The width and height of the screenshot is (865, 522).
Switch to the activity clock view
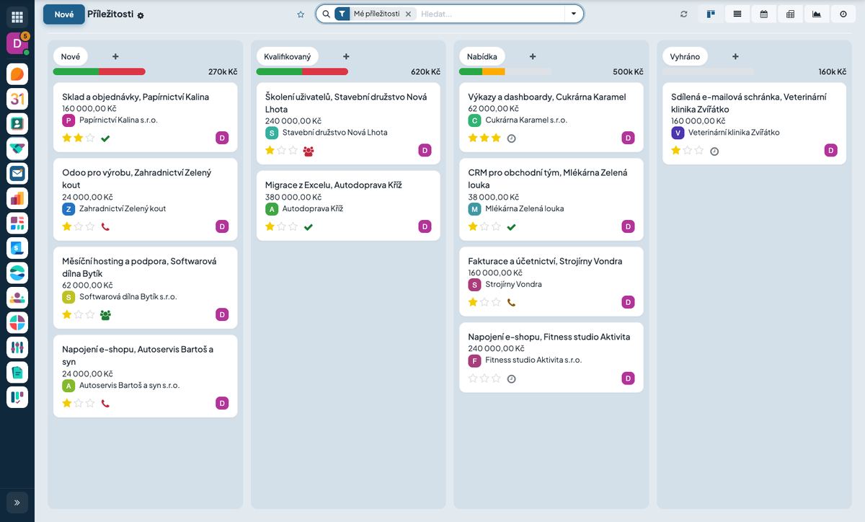pos(843,14)
